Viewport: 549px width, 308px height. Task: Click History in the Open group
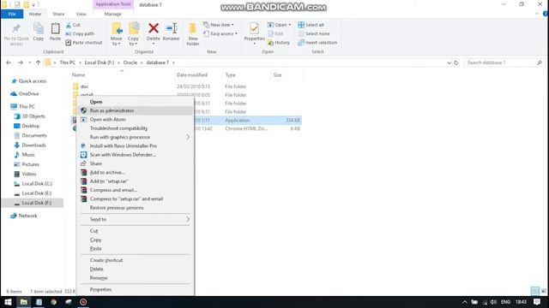[279, 42]
